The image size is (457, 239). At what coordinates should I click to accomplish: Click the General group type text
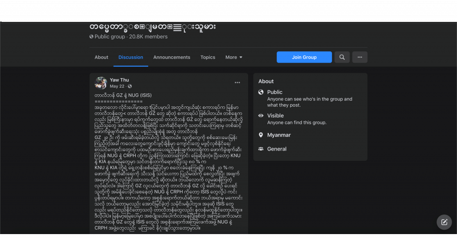[277, 149]
